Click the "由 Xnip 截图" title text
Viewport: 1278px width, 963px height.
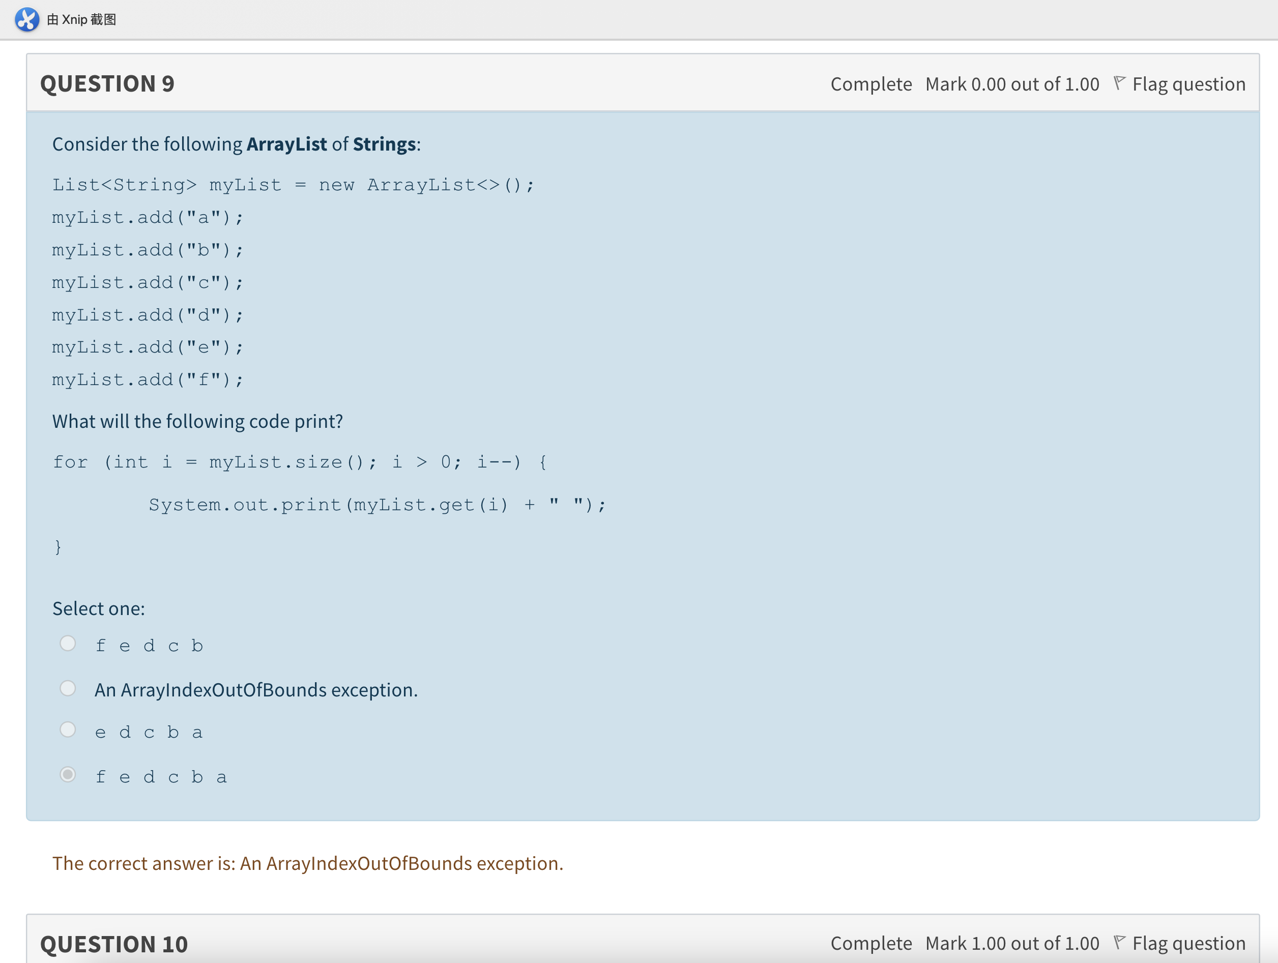81,20
